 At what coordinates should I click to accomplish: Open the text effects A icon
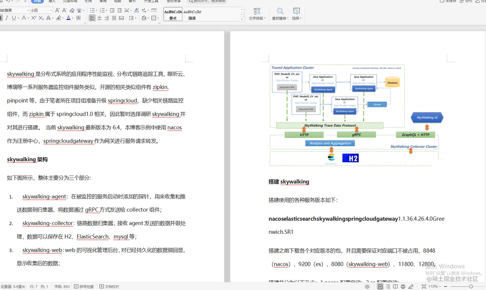coord(49,18)
